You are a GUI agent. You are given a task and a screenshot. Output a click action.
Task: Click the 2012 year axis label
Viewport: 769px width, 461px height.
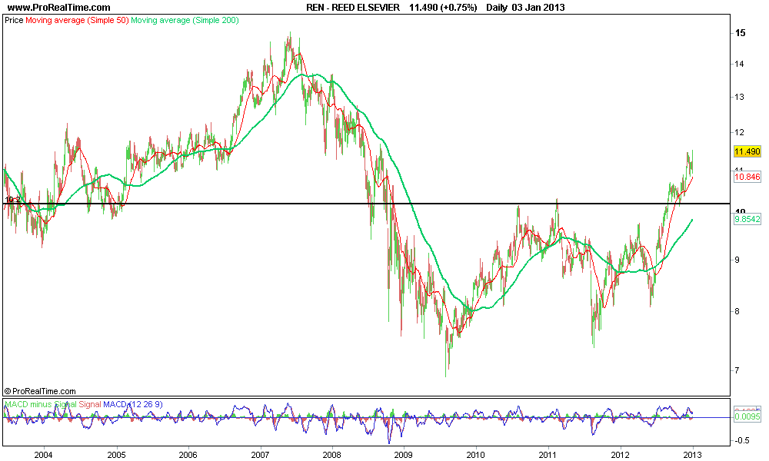coord(621,455)
